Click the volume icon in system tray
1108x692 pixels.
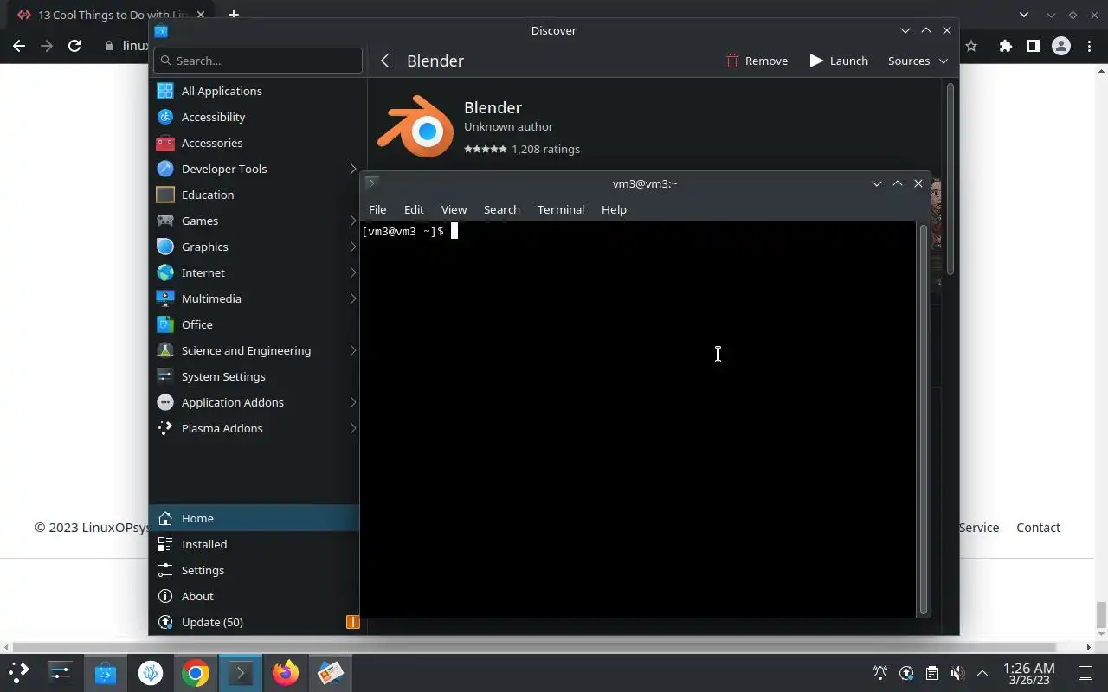(x=957, y=673)
